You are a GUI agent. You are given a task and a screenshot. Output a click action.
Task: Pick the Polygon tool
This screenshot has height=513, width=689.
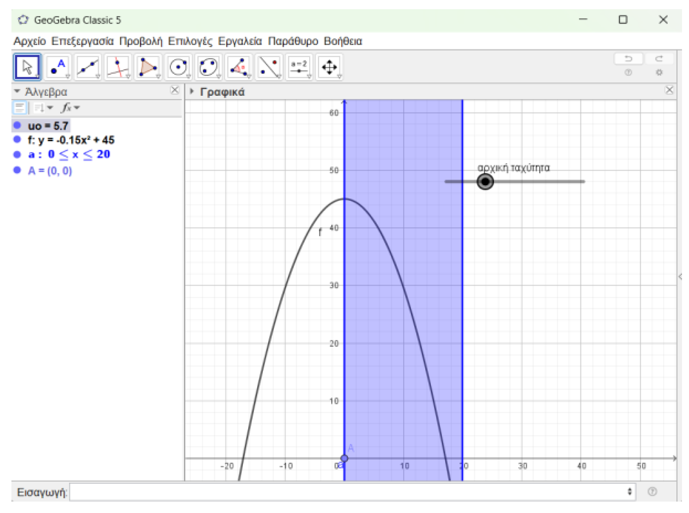148,67
